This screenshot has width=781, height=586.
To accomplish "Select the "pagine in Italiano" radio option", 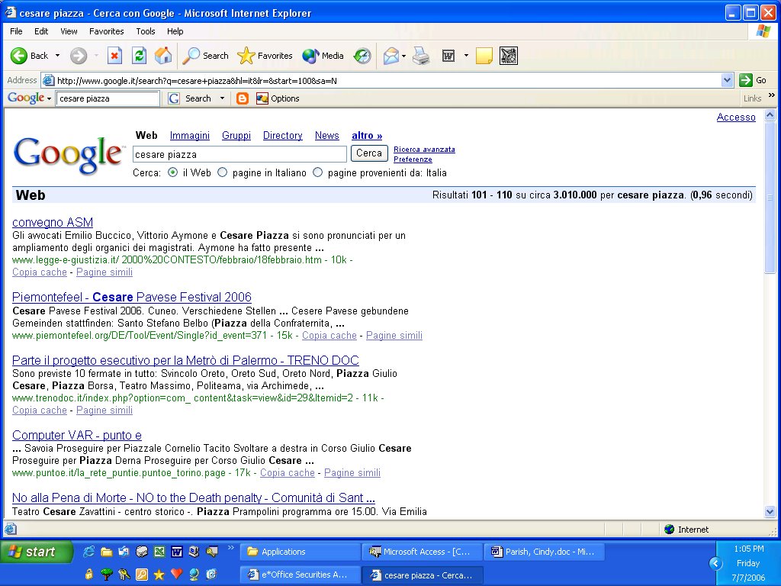I will (222, 172).
